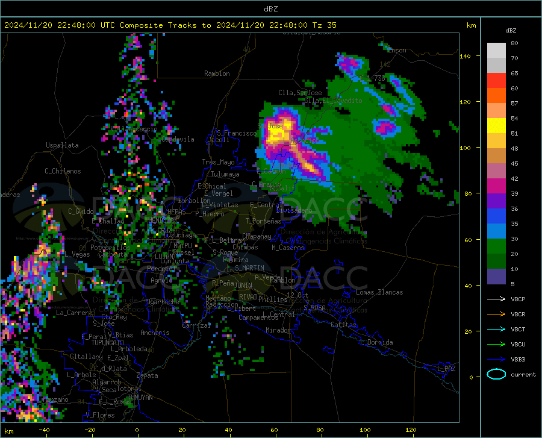Click the 'S_Francisco' map label
This screenshot has width=542, height=438.
pos(237,133)
